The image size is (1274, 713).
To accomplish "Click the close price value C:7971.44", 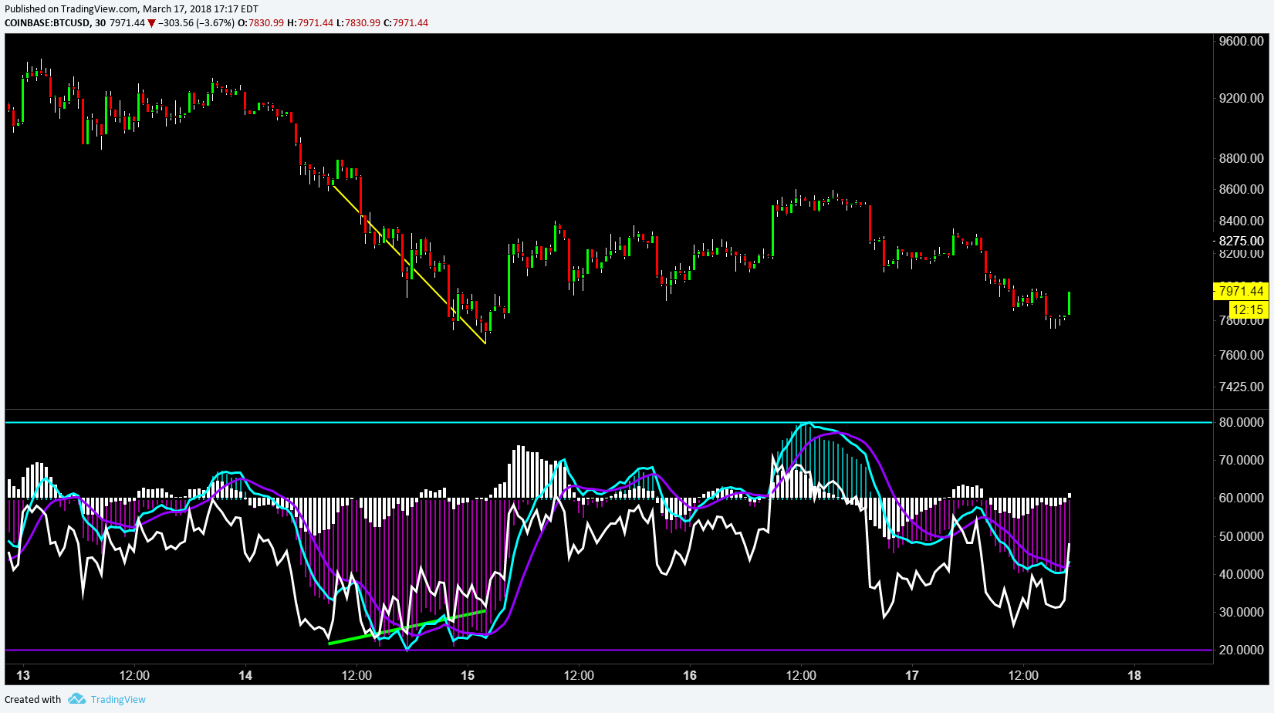I will [406, 22].
